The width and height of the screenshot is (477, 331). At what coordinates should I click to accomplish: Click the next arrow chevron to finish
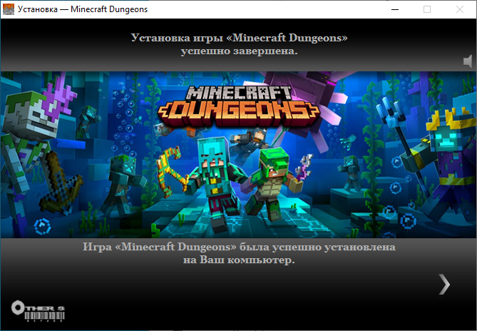pos(444,285)
